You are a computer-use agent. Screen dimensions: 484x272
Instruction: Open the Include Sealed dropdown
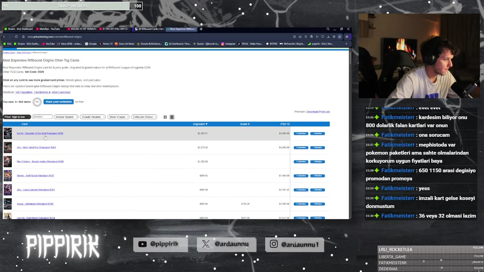[x=66, y=117]
